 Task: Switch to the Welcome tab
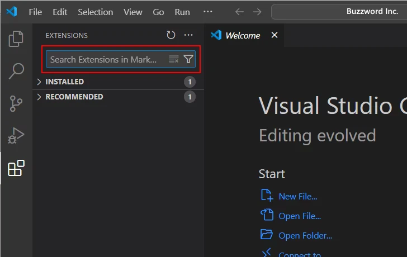(x=242, y=35)
